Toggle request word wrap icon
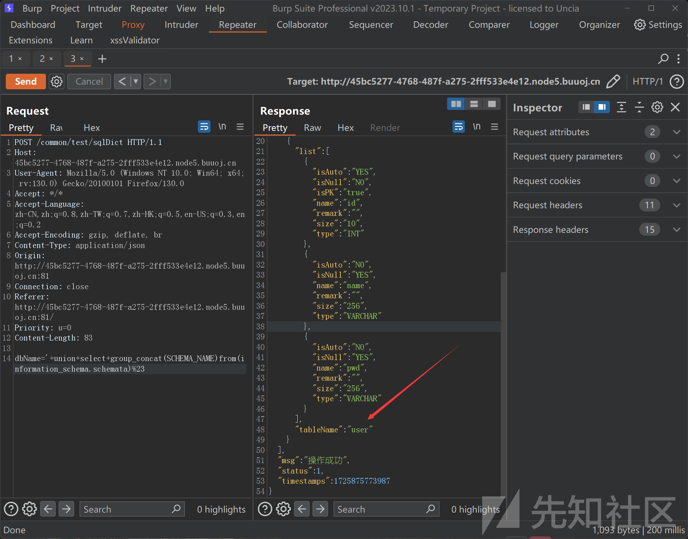 pyautogui.click(x=204, y=127)
